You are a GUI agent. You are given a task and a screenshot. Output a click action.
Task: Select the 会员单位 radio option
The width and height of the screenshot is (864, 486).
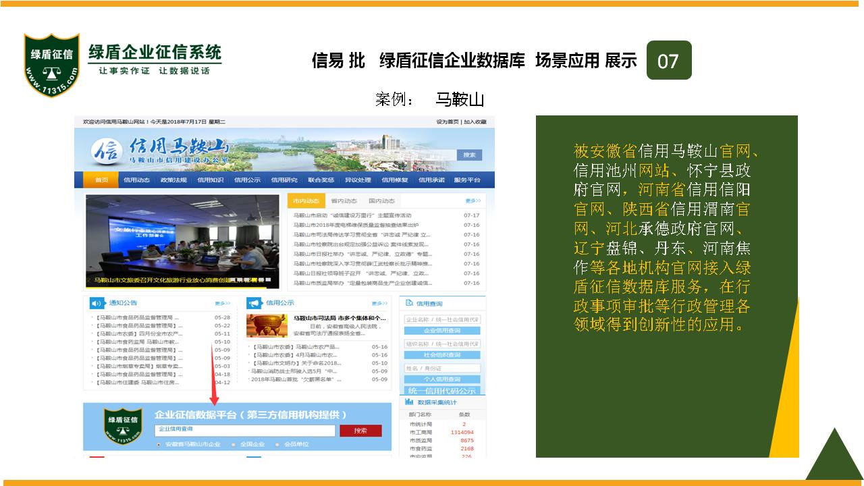(x=278, y=445)
